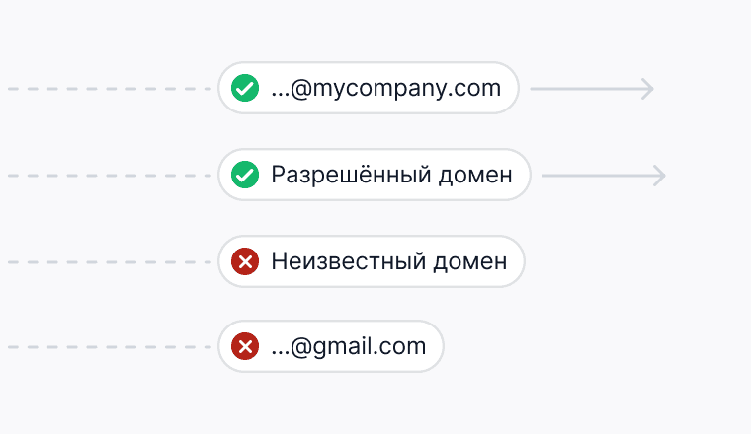Click dashed line leading to ...@mycompany.com

pyautogui.click(x=109, y=89)
